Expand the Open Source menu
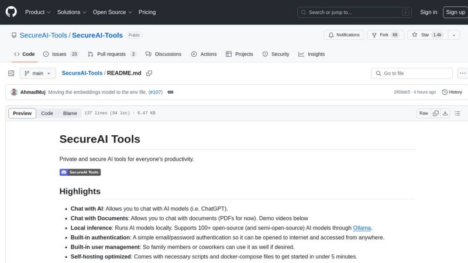This screenshot has width=468, height=263. point(112,12)
